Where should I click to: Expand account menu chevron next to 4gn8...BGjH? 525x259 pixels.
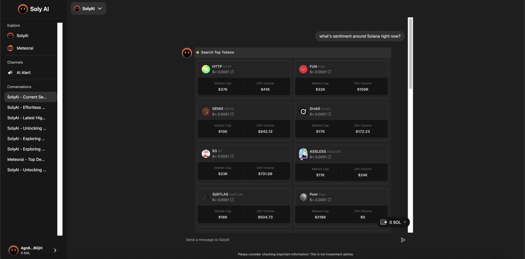pos(55,250)
